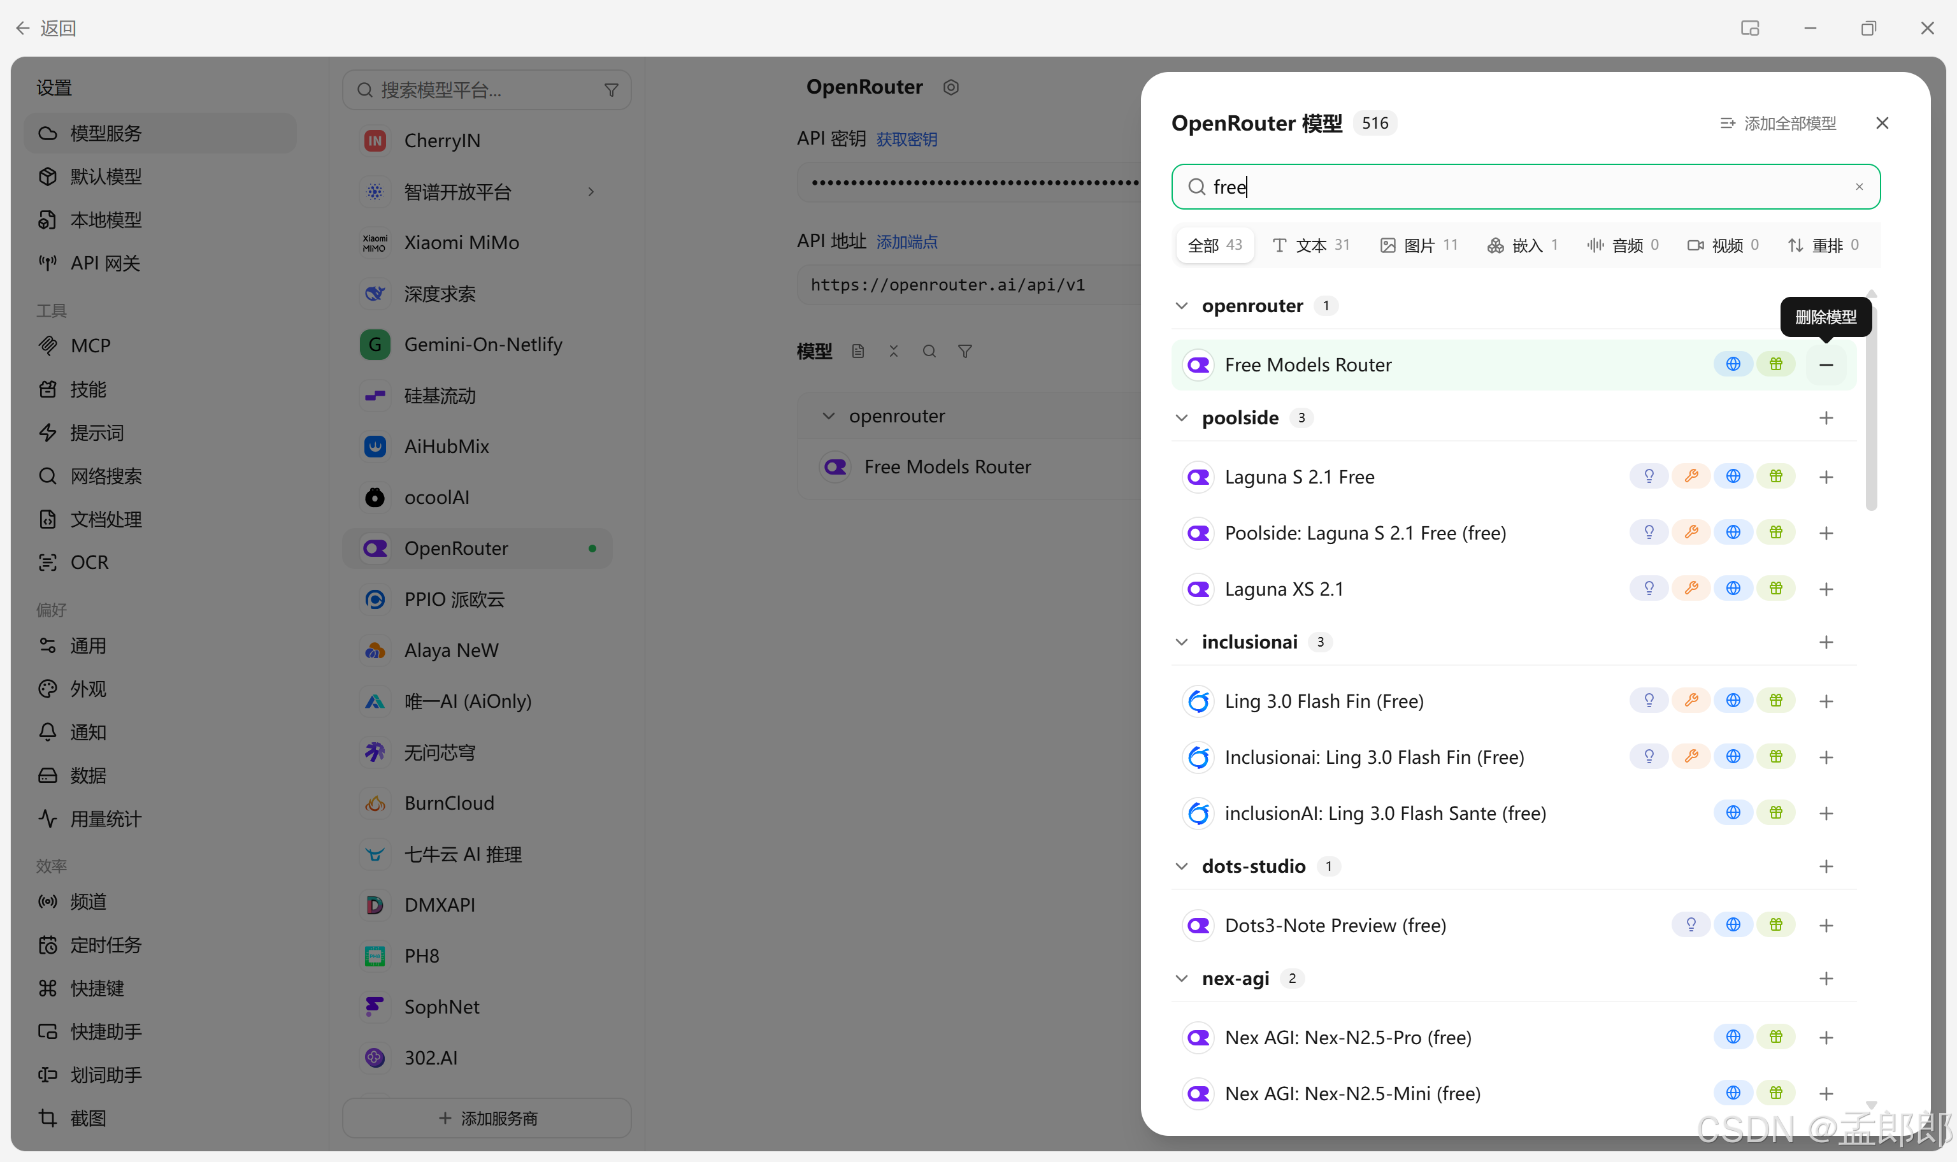Add all poolside group models

click(1826, 418)
